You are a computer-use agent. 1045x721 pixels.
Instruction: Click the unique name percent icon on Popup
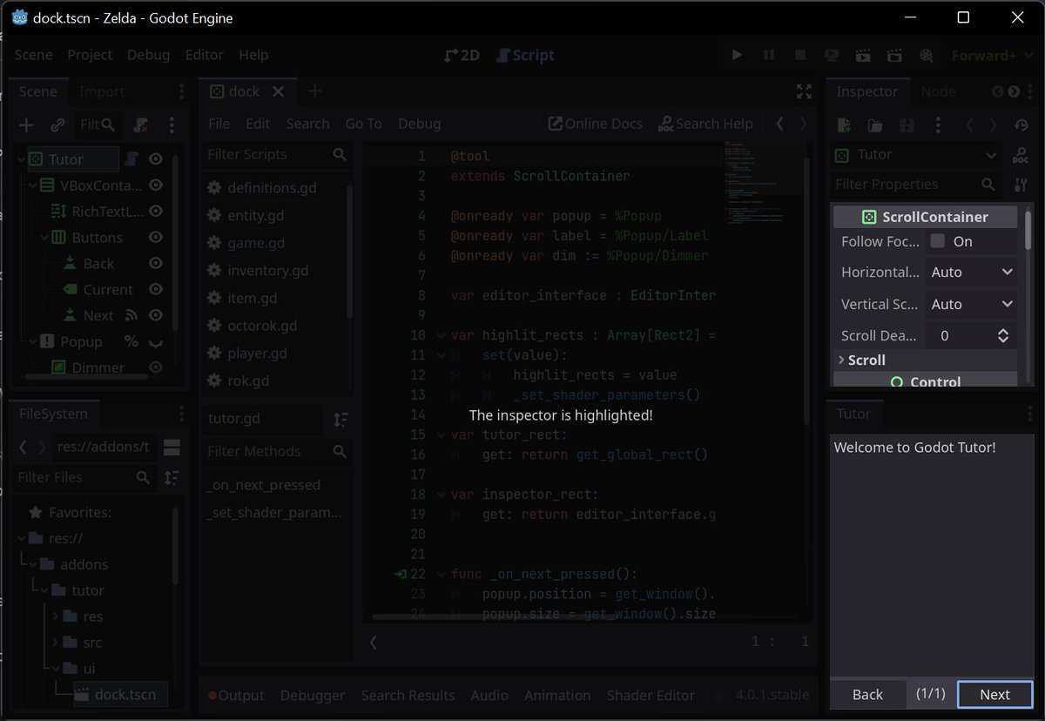(131, 341)
